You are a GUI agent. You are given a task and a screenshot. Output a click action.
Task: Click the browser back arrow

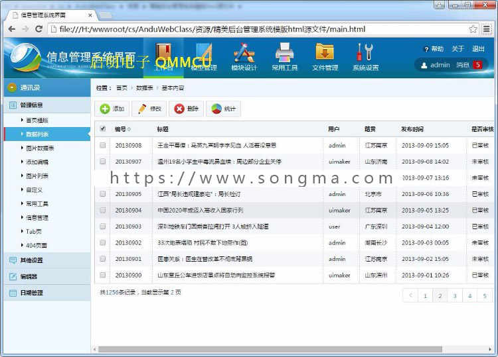point(12,29)
